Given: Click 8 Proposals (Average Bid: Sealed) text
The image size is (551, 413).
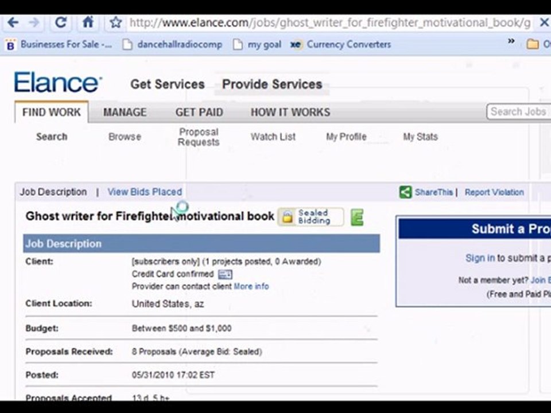Looking at the screenshot, I should click(x=197, y=352).
